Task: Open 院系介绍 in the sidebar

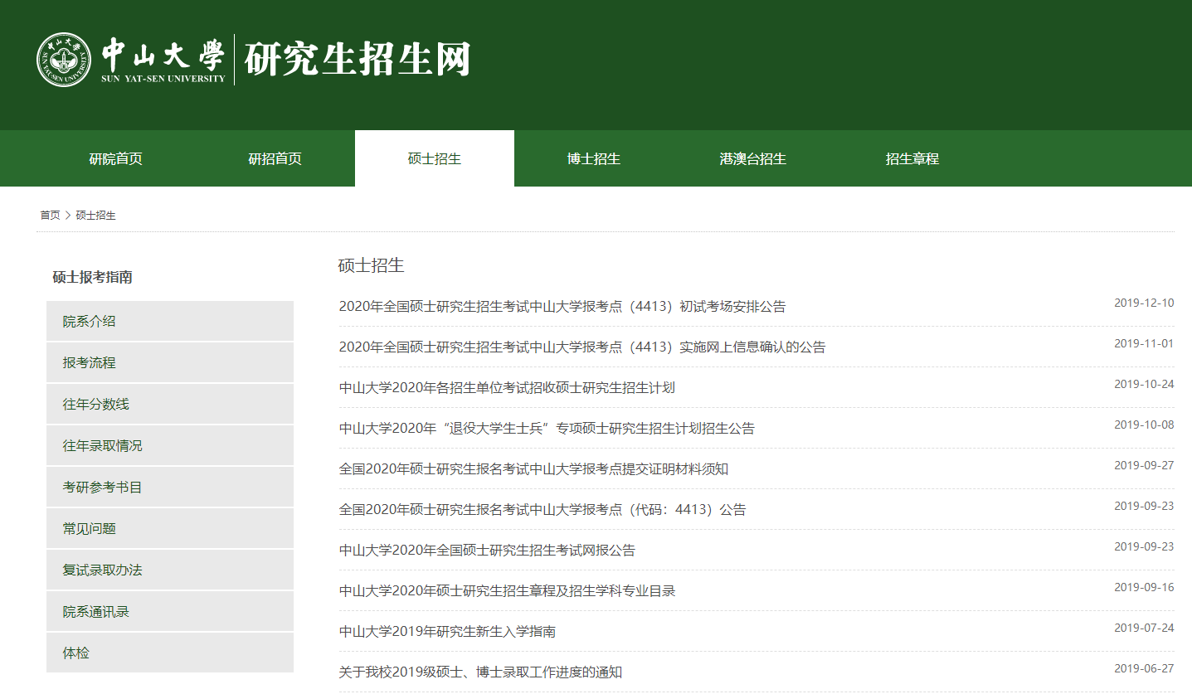Action: (x=170, y=321)
